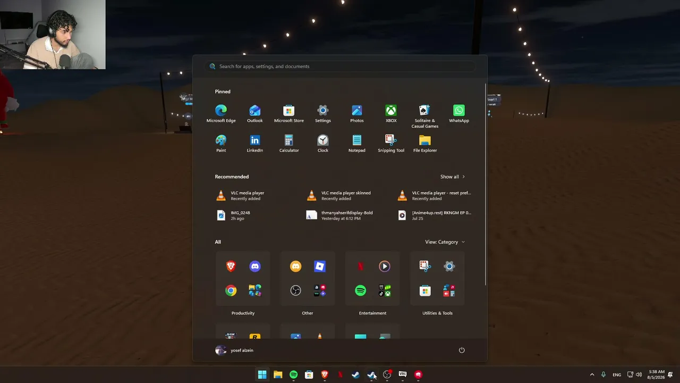Screen dimensions: 680x383
Task: Open Snipping Tool in the Pinned section
Action: 391,144
